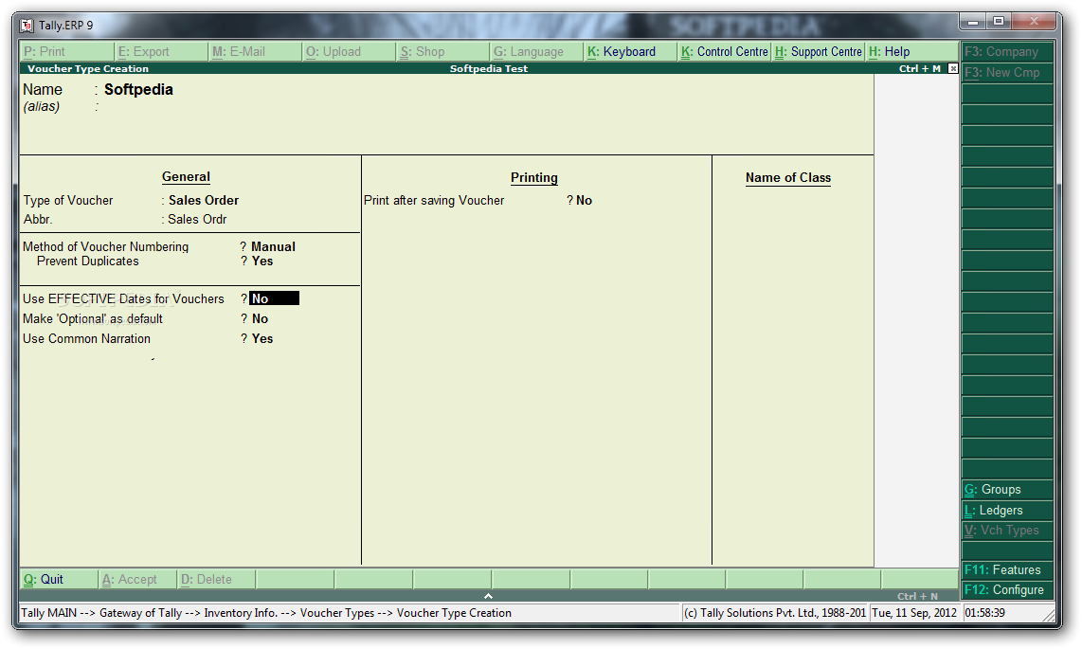1082x649 pixels.
Task: Close the Tally.ERP 9 window
Action: 1034,22
